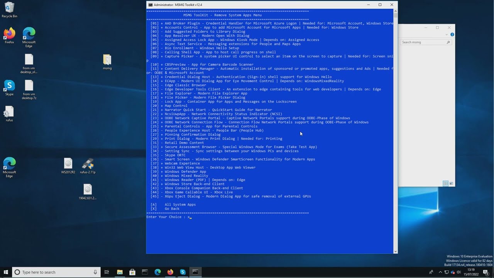Select the 'from vm desktop_ol...' file icon
This screenshot has width=494, height=278.
29,64
